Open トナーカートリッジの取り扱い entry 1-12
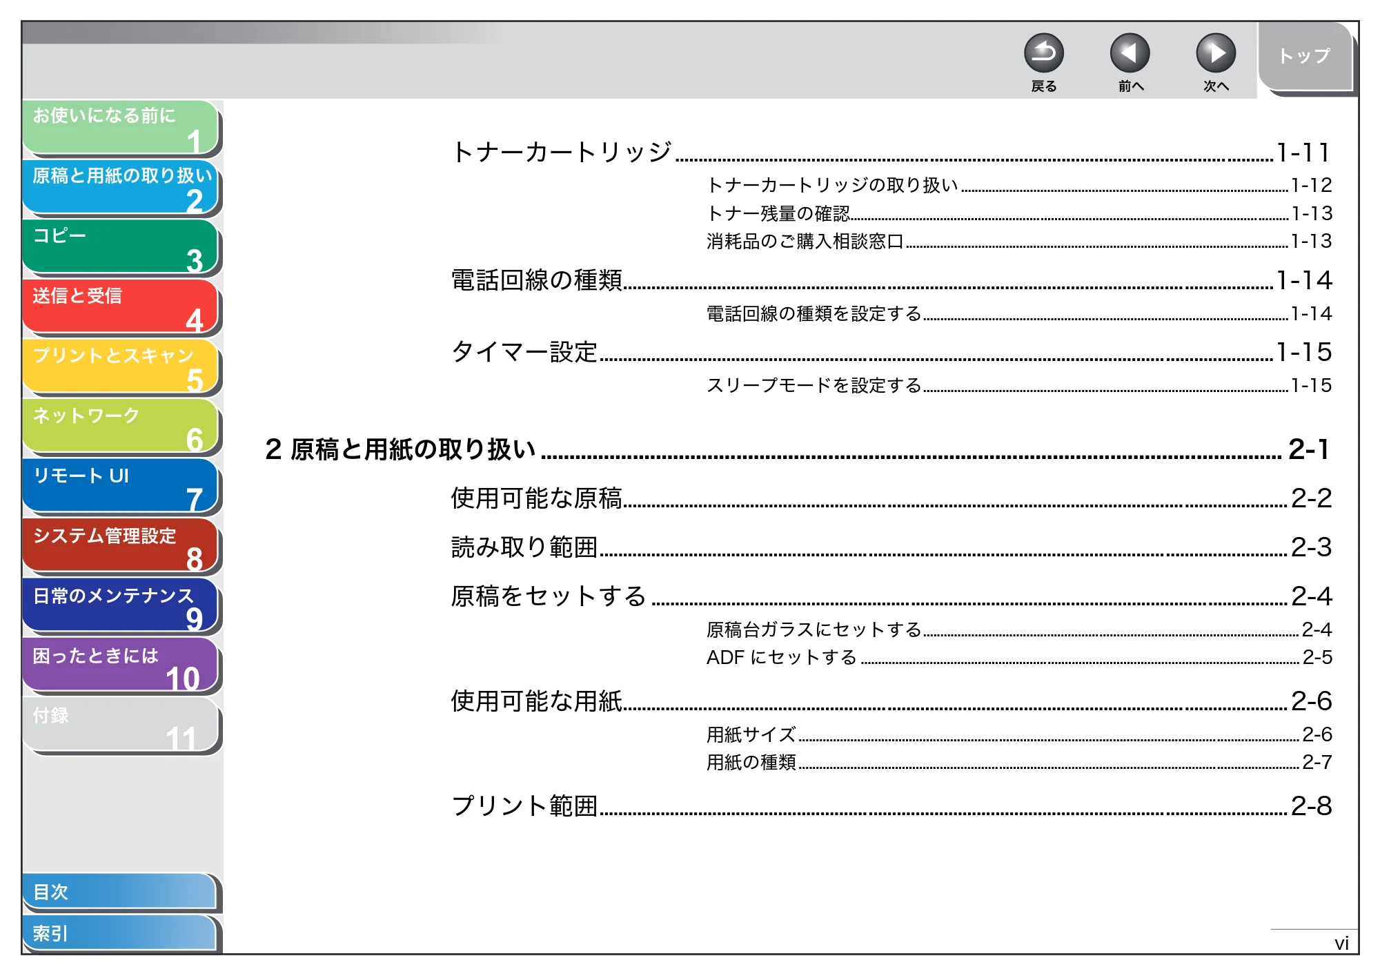 [x=1019, y=185]
